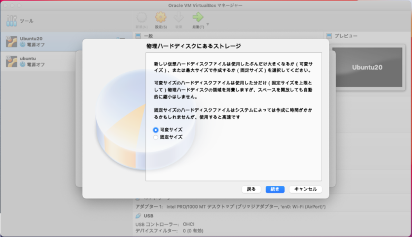Screen dimensions: 412x237
Task: Click the power-off status icon under ubuntu
Action: tap(23, 64)
